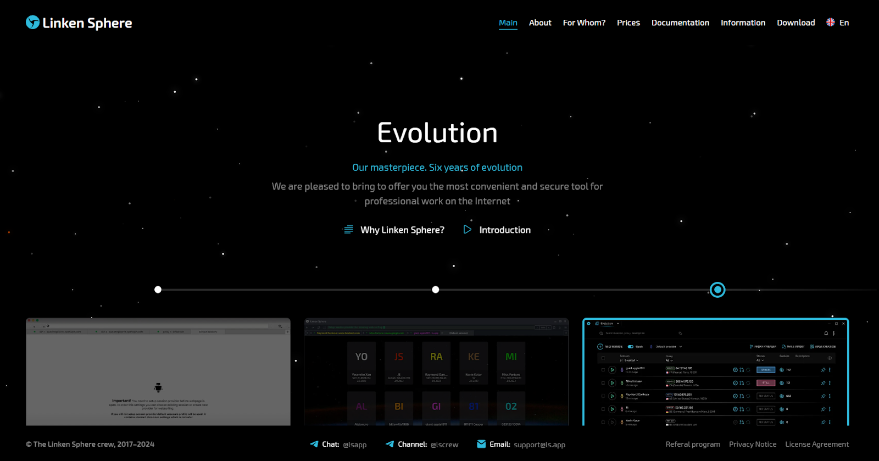This screenshot has height=461, width=879.
Task: Click the text 'Our masterpiece. Six years of evolution'
Action: (437, 168)
